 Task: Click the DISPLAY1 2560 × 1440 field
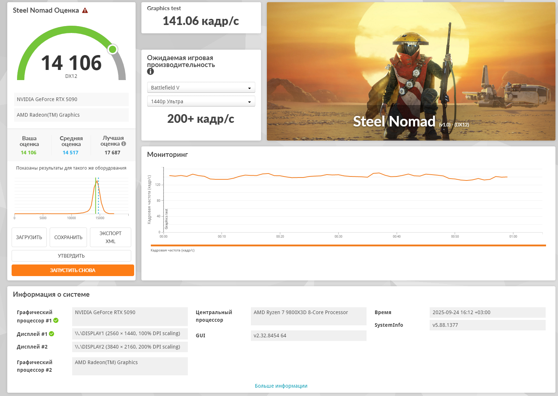click(x=130, y=334)
